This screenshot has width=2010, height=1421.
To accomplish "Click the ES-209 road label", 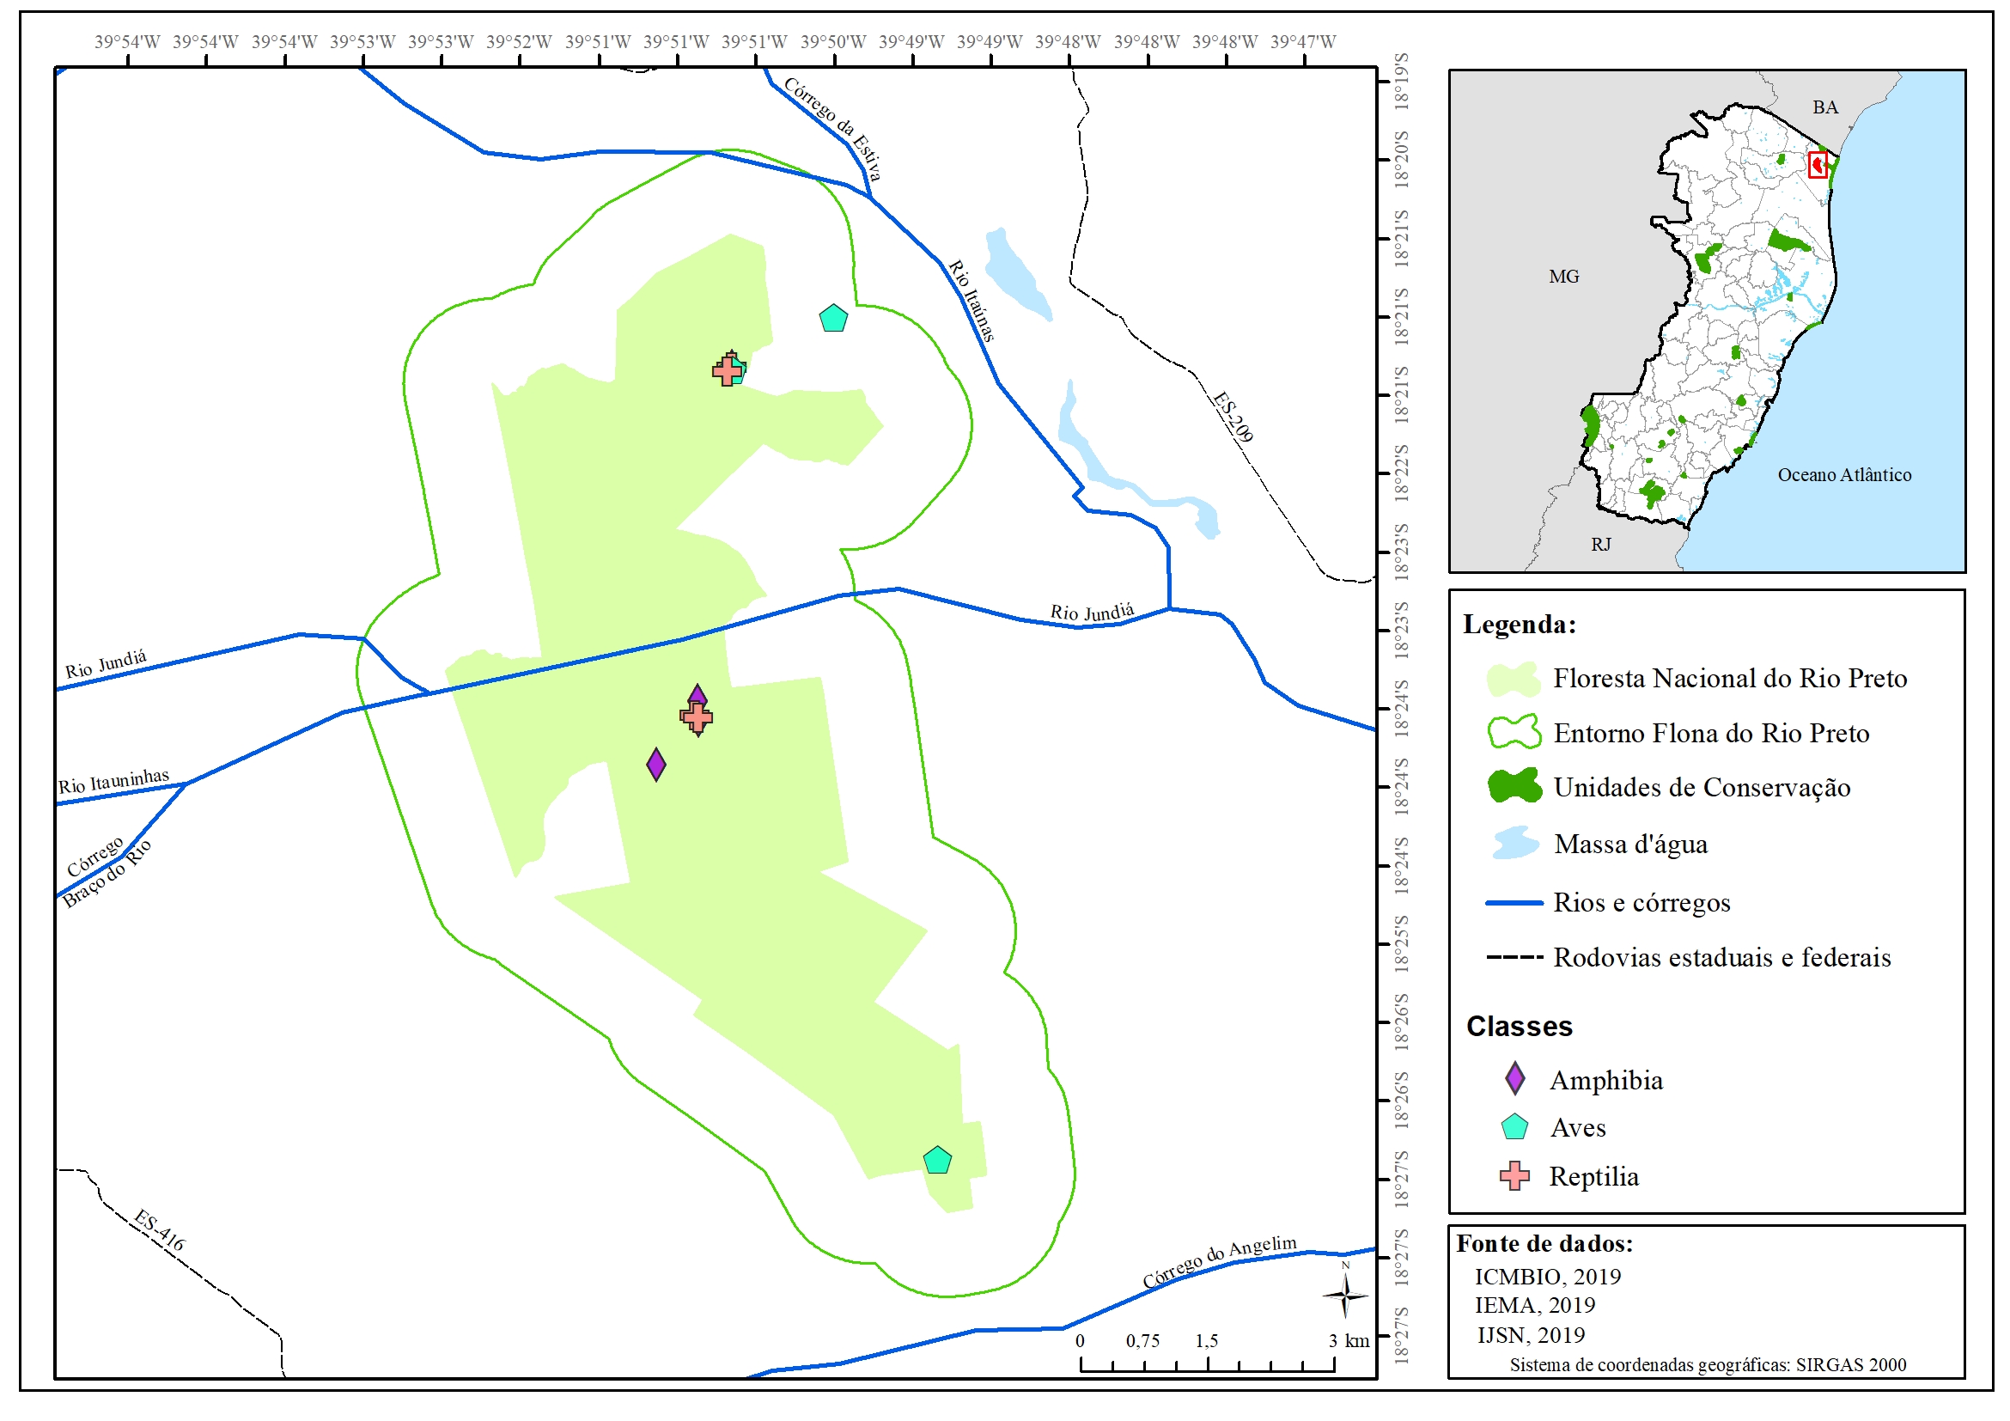I will click(1233, 417).
